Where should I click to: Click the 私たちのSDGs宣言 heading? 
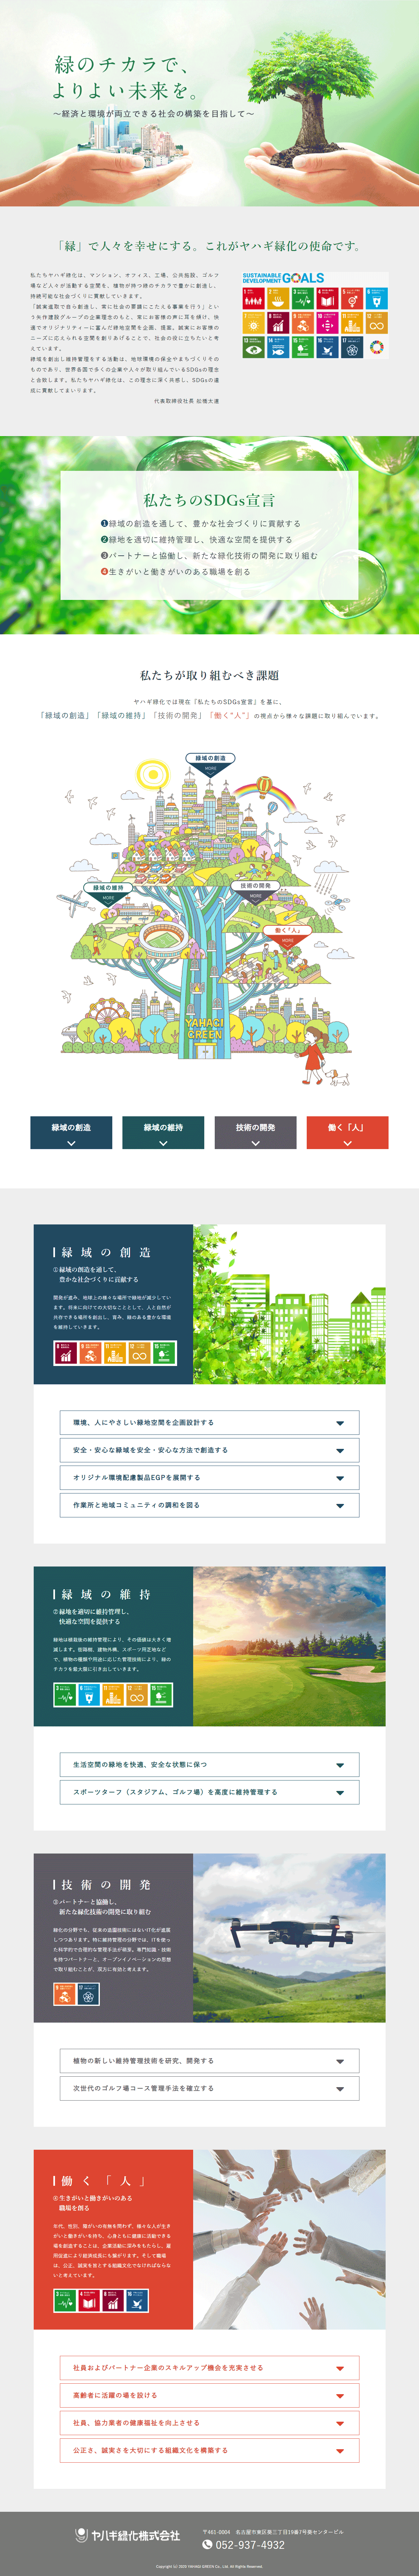[209, 500]
